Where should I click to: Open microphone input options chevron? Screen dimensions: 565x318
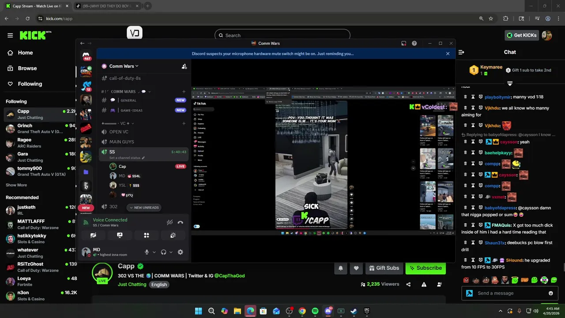click(x=154, y=252)
